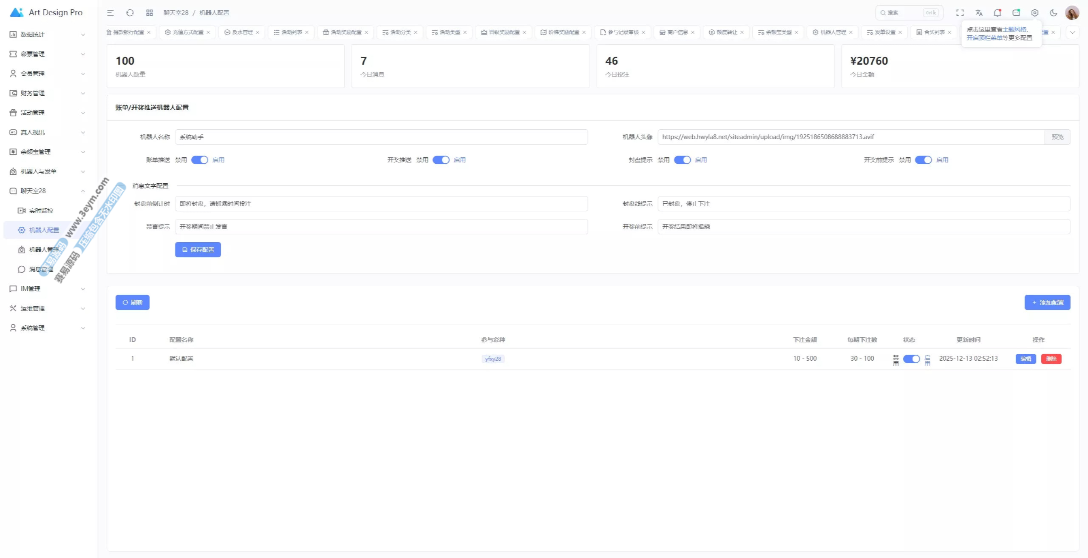1088x558 pixels.
Task: Click the 保存配置 button
Action: click(x=198, y=250)
